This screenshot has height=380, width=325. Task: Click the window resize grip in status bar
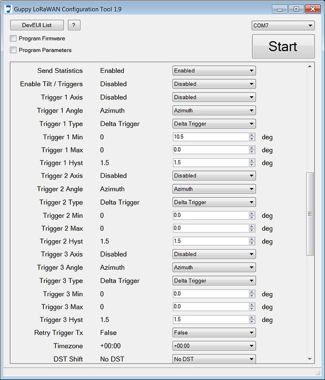(x=318, y=373)
